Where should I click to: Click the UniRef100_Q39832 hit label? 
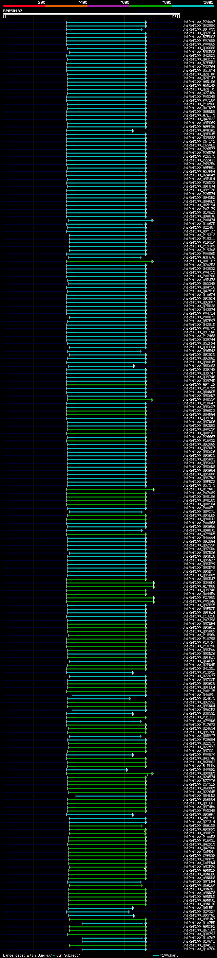tap(199, 138)
